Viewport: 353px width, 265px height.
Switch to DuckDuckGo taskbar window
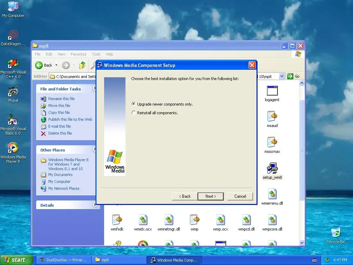64,260
